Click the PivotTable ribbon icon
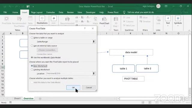 pyautogui.click(x=7, y=20)
